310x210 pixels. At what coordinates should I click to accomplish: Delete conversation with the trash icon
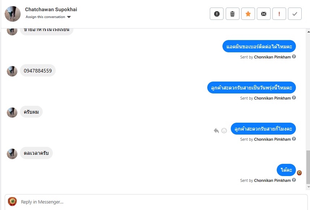[x=232, y=14]
